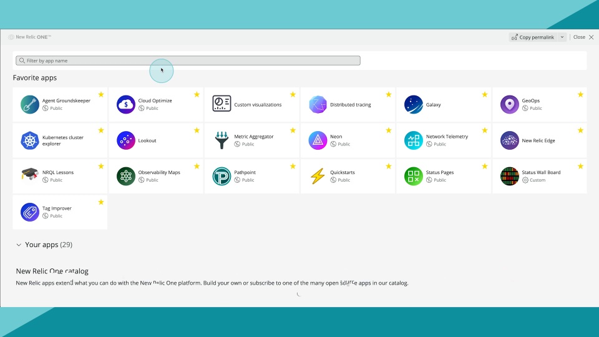This screenshot has height=337, width=599.
Task: Focus the Filter by app name field
Action: [x=188, y=61]
